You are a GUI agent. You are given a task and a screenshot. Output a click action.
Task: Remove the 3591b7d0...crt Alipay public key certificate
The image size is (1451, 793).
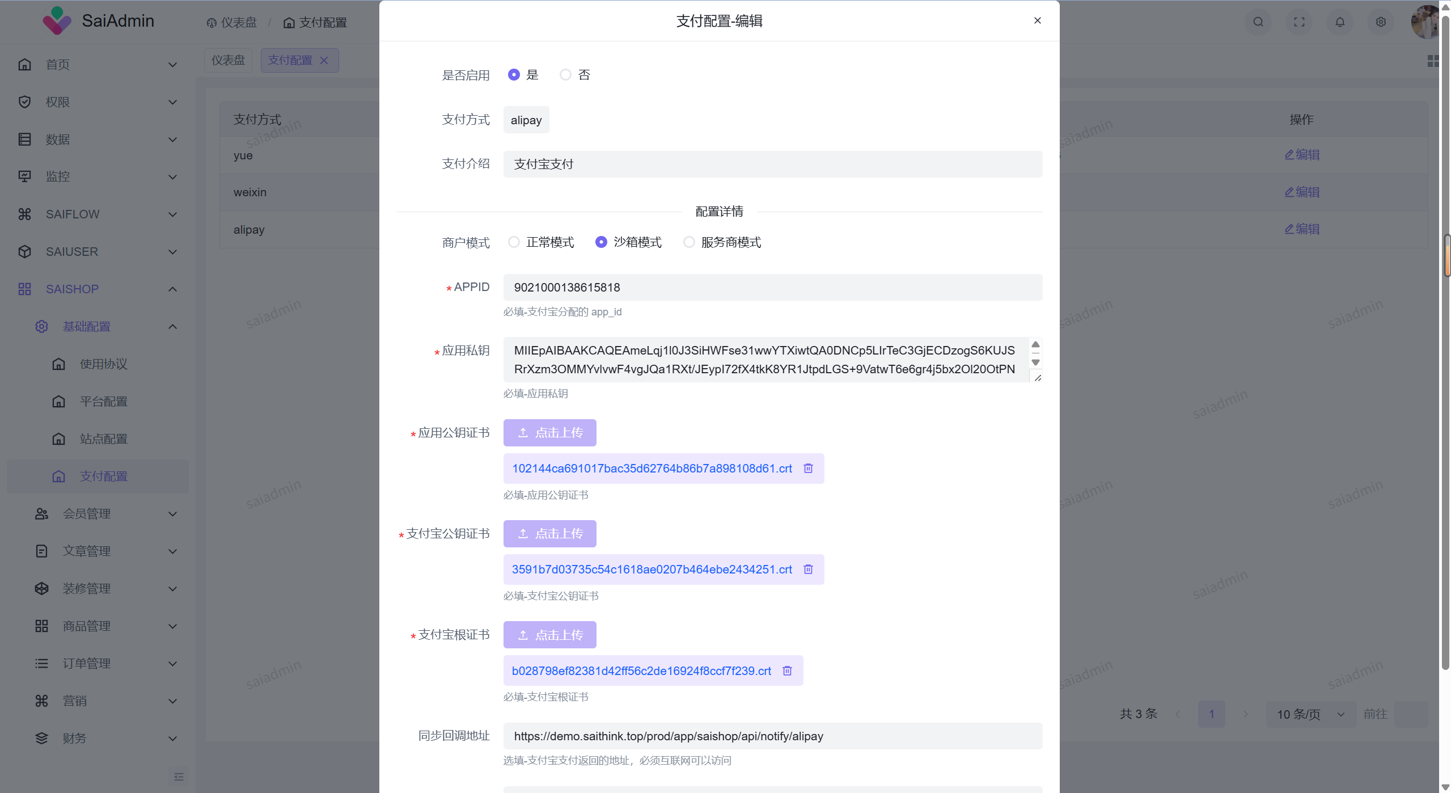808,570
